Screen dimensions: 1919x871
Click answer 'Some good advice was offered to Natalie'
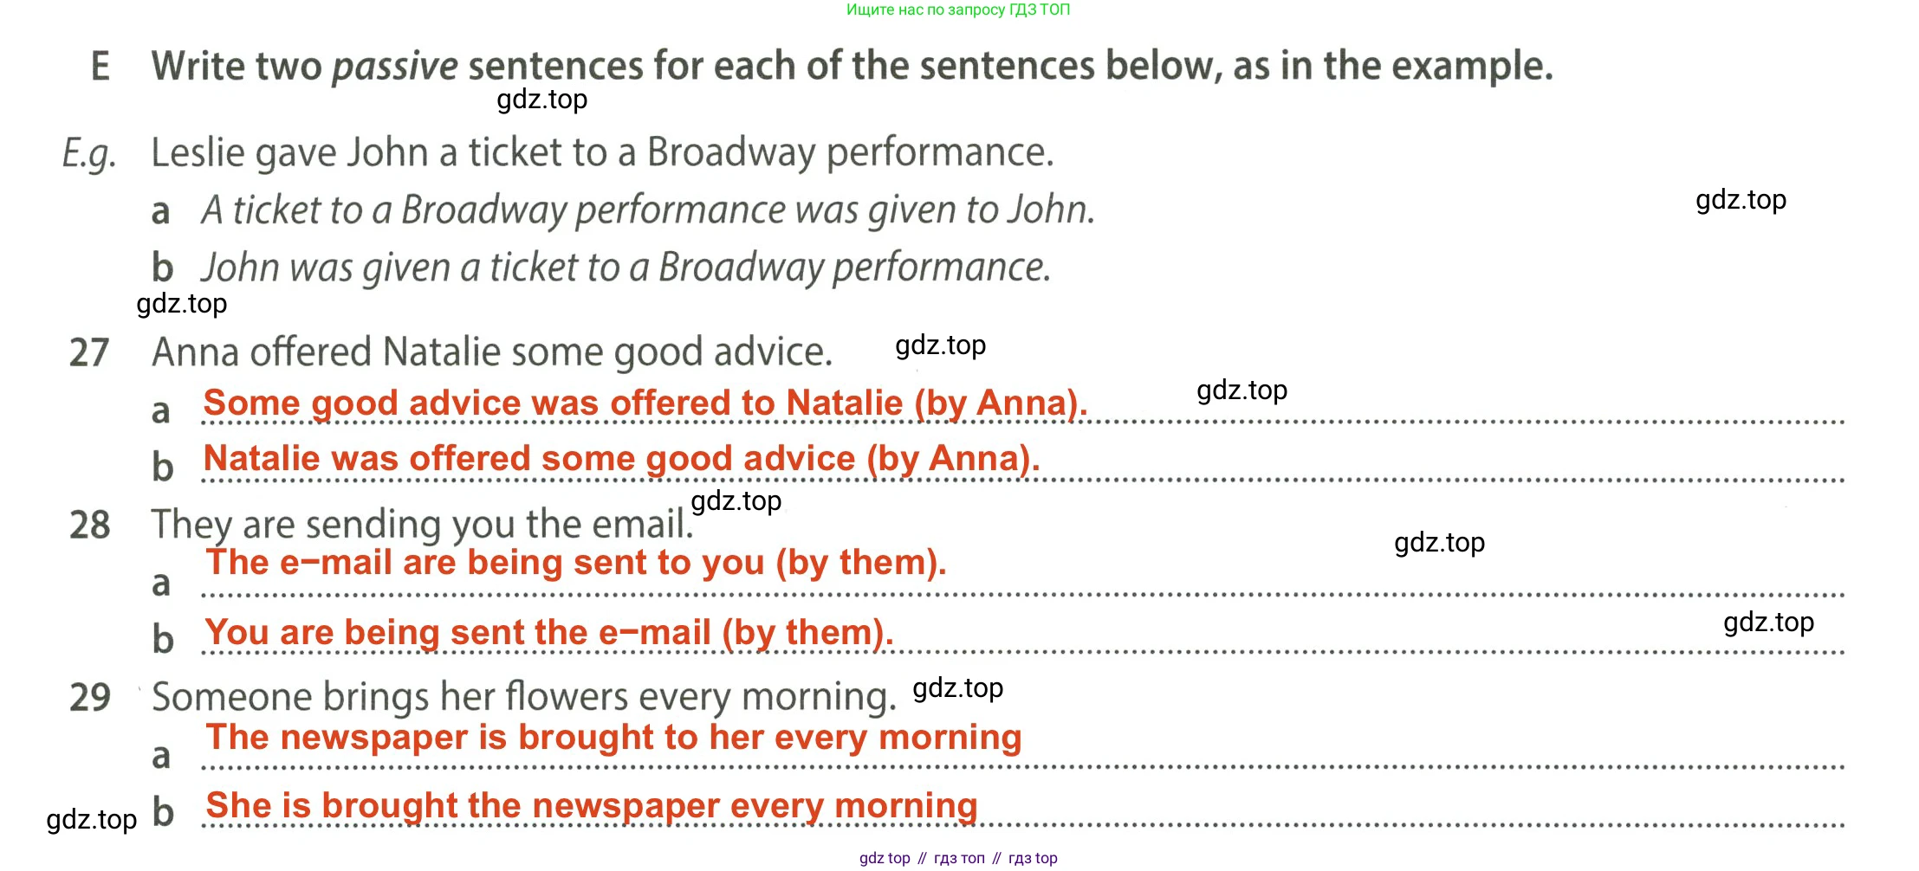click(x=645, y=403)
